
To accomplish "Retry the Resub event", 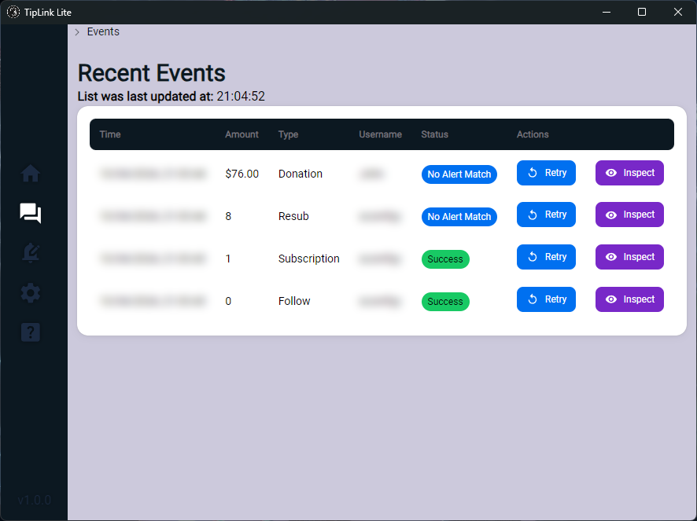I will [x=546, y=215].
